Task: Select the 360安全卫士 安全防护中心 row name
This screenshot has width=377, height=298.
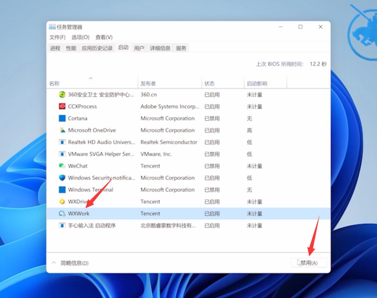Action: point(101,95)
